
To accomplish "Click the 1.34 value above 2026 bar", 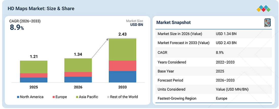I will pyautogui.click(x=78, y=54).
